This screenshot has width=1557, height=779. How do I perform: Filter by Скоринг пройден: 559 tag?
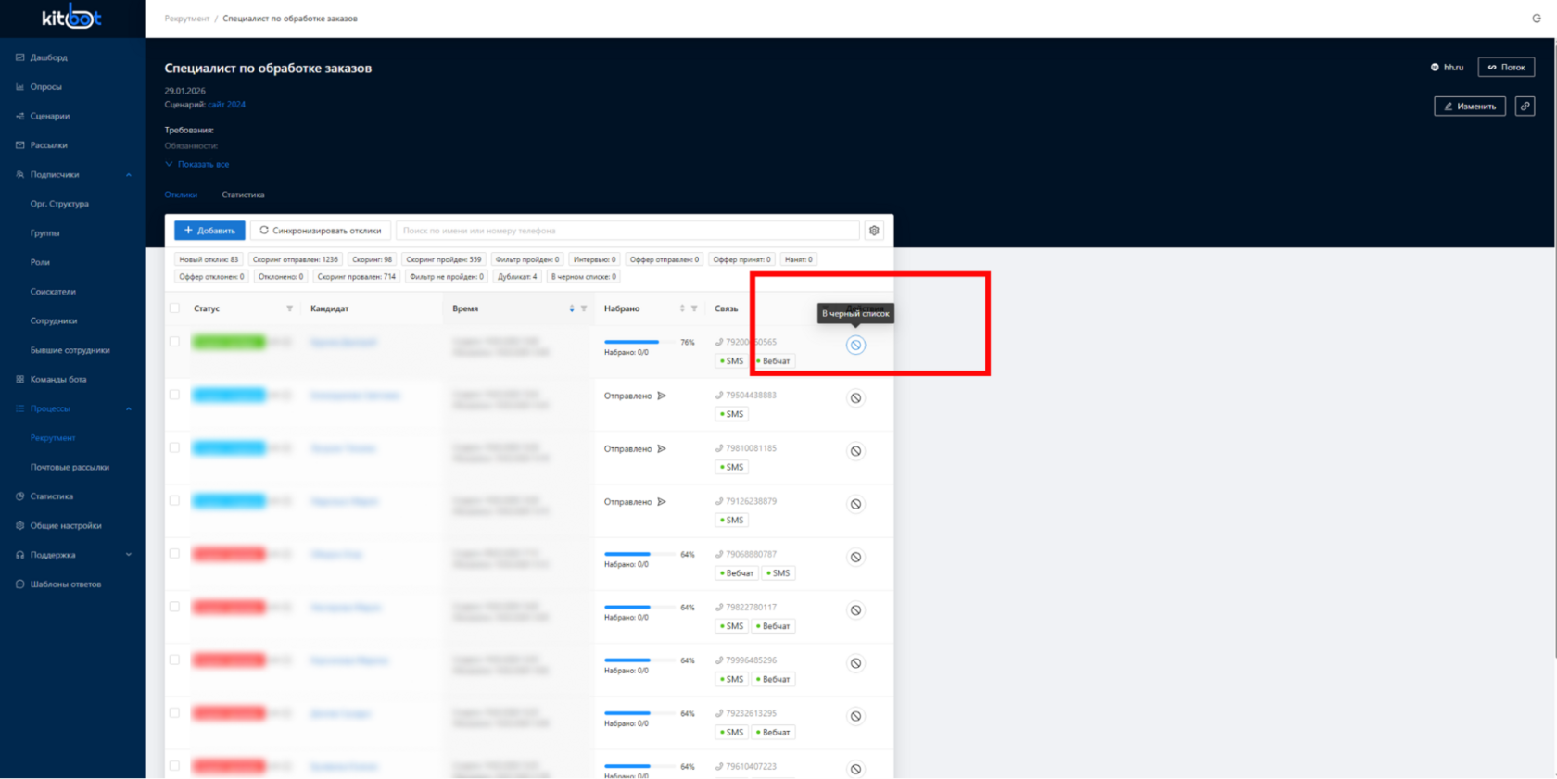click(444, 259)
